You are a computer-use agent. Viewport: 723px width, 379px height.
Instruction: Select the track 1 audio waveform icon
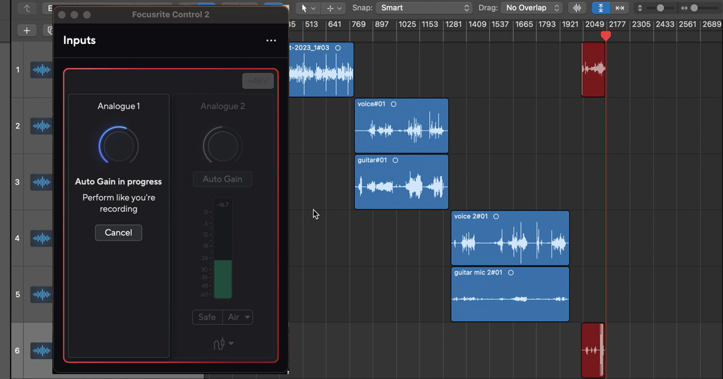42,70
